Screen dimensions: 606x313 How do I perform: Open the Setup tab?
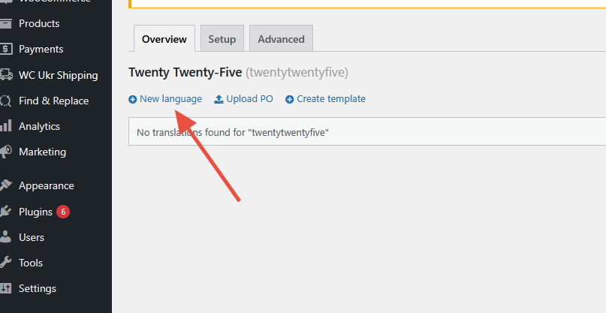point(222,39)
